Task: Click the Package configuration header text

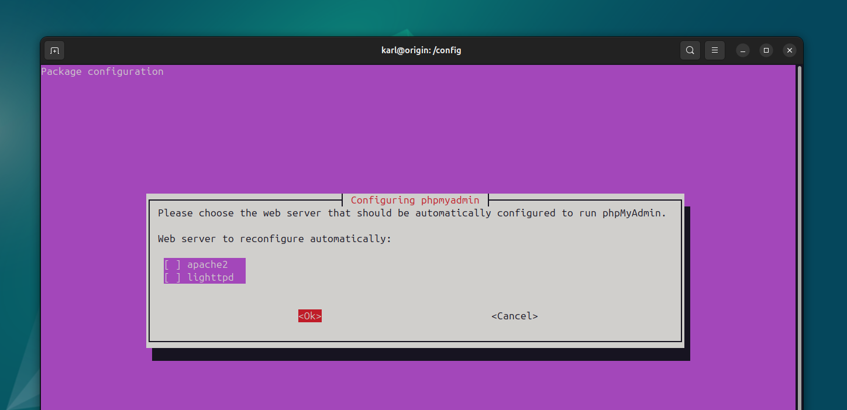Action: click(x=102, y=71)
